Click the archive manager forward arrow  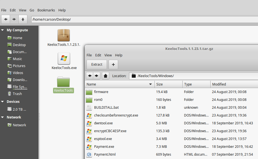coord(97,76)
